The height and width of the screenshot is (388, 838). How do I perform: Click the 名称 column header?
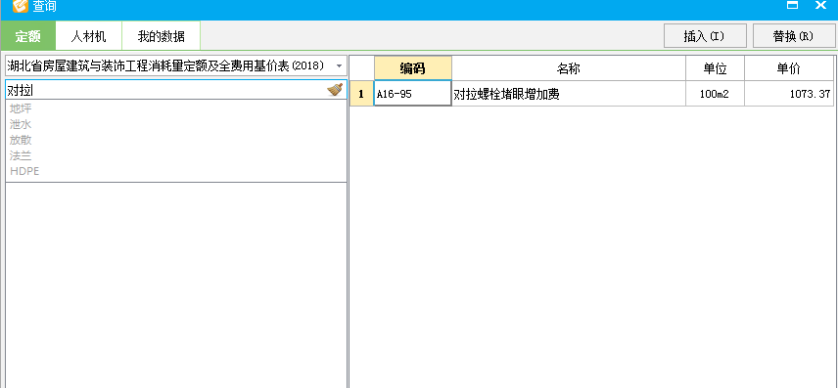click(x=569, y=68)
